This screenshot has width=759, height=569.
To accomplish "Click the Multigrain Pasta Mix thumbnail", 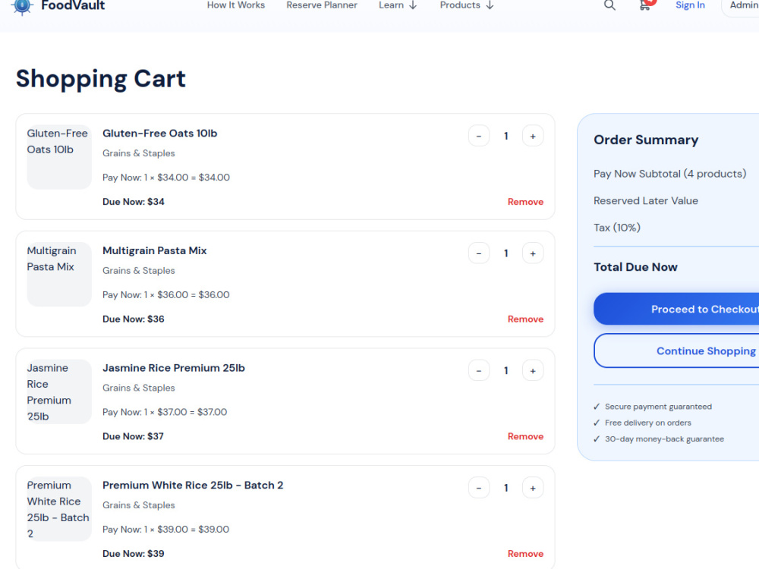I will [x=59, y=275].
